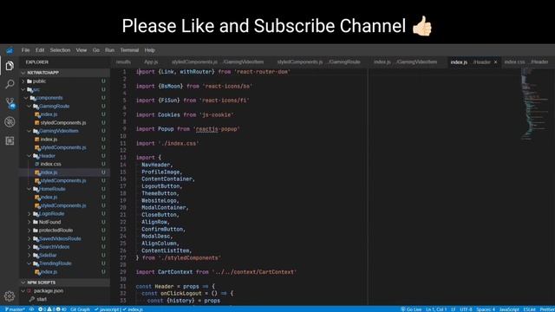Switch to index.js GamingVideoItem tab
The image size is (555, 312).
(x=406, y=62)
